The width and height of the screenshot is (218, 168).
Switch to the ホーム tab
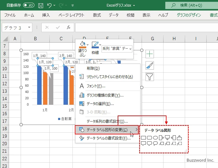tap(29, 15)
